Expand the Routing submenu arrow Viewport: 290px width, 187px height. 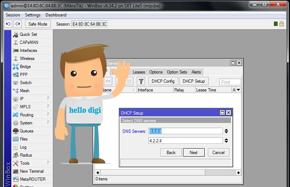point(49,114)
